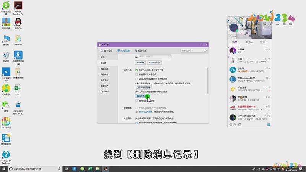Image resolution: width=306 pixels, height=172 pixels.
Task: Click the auto-lock settings button
Action: click(155, 63)
